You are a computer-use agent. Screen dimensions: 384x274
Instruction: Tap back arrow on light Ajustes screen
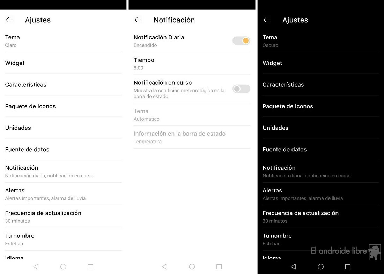(x=9, y=20)
